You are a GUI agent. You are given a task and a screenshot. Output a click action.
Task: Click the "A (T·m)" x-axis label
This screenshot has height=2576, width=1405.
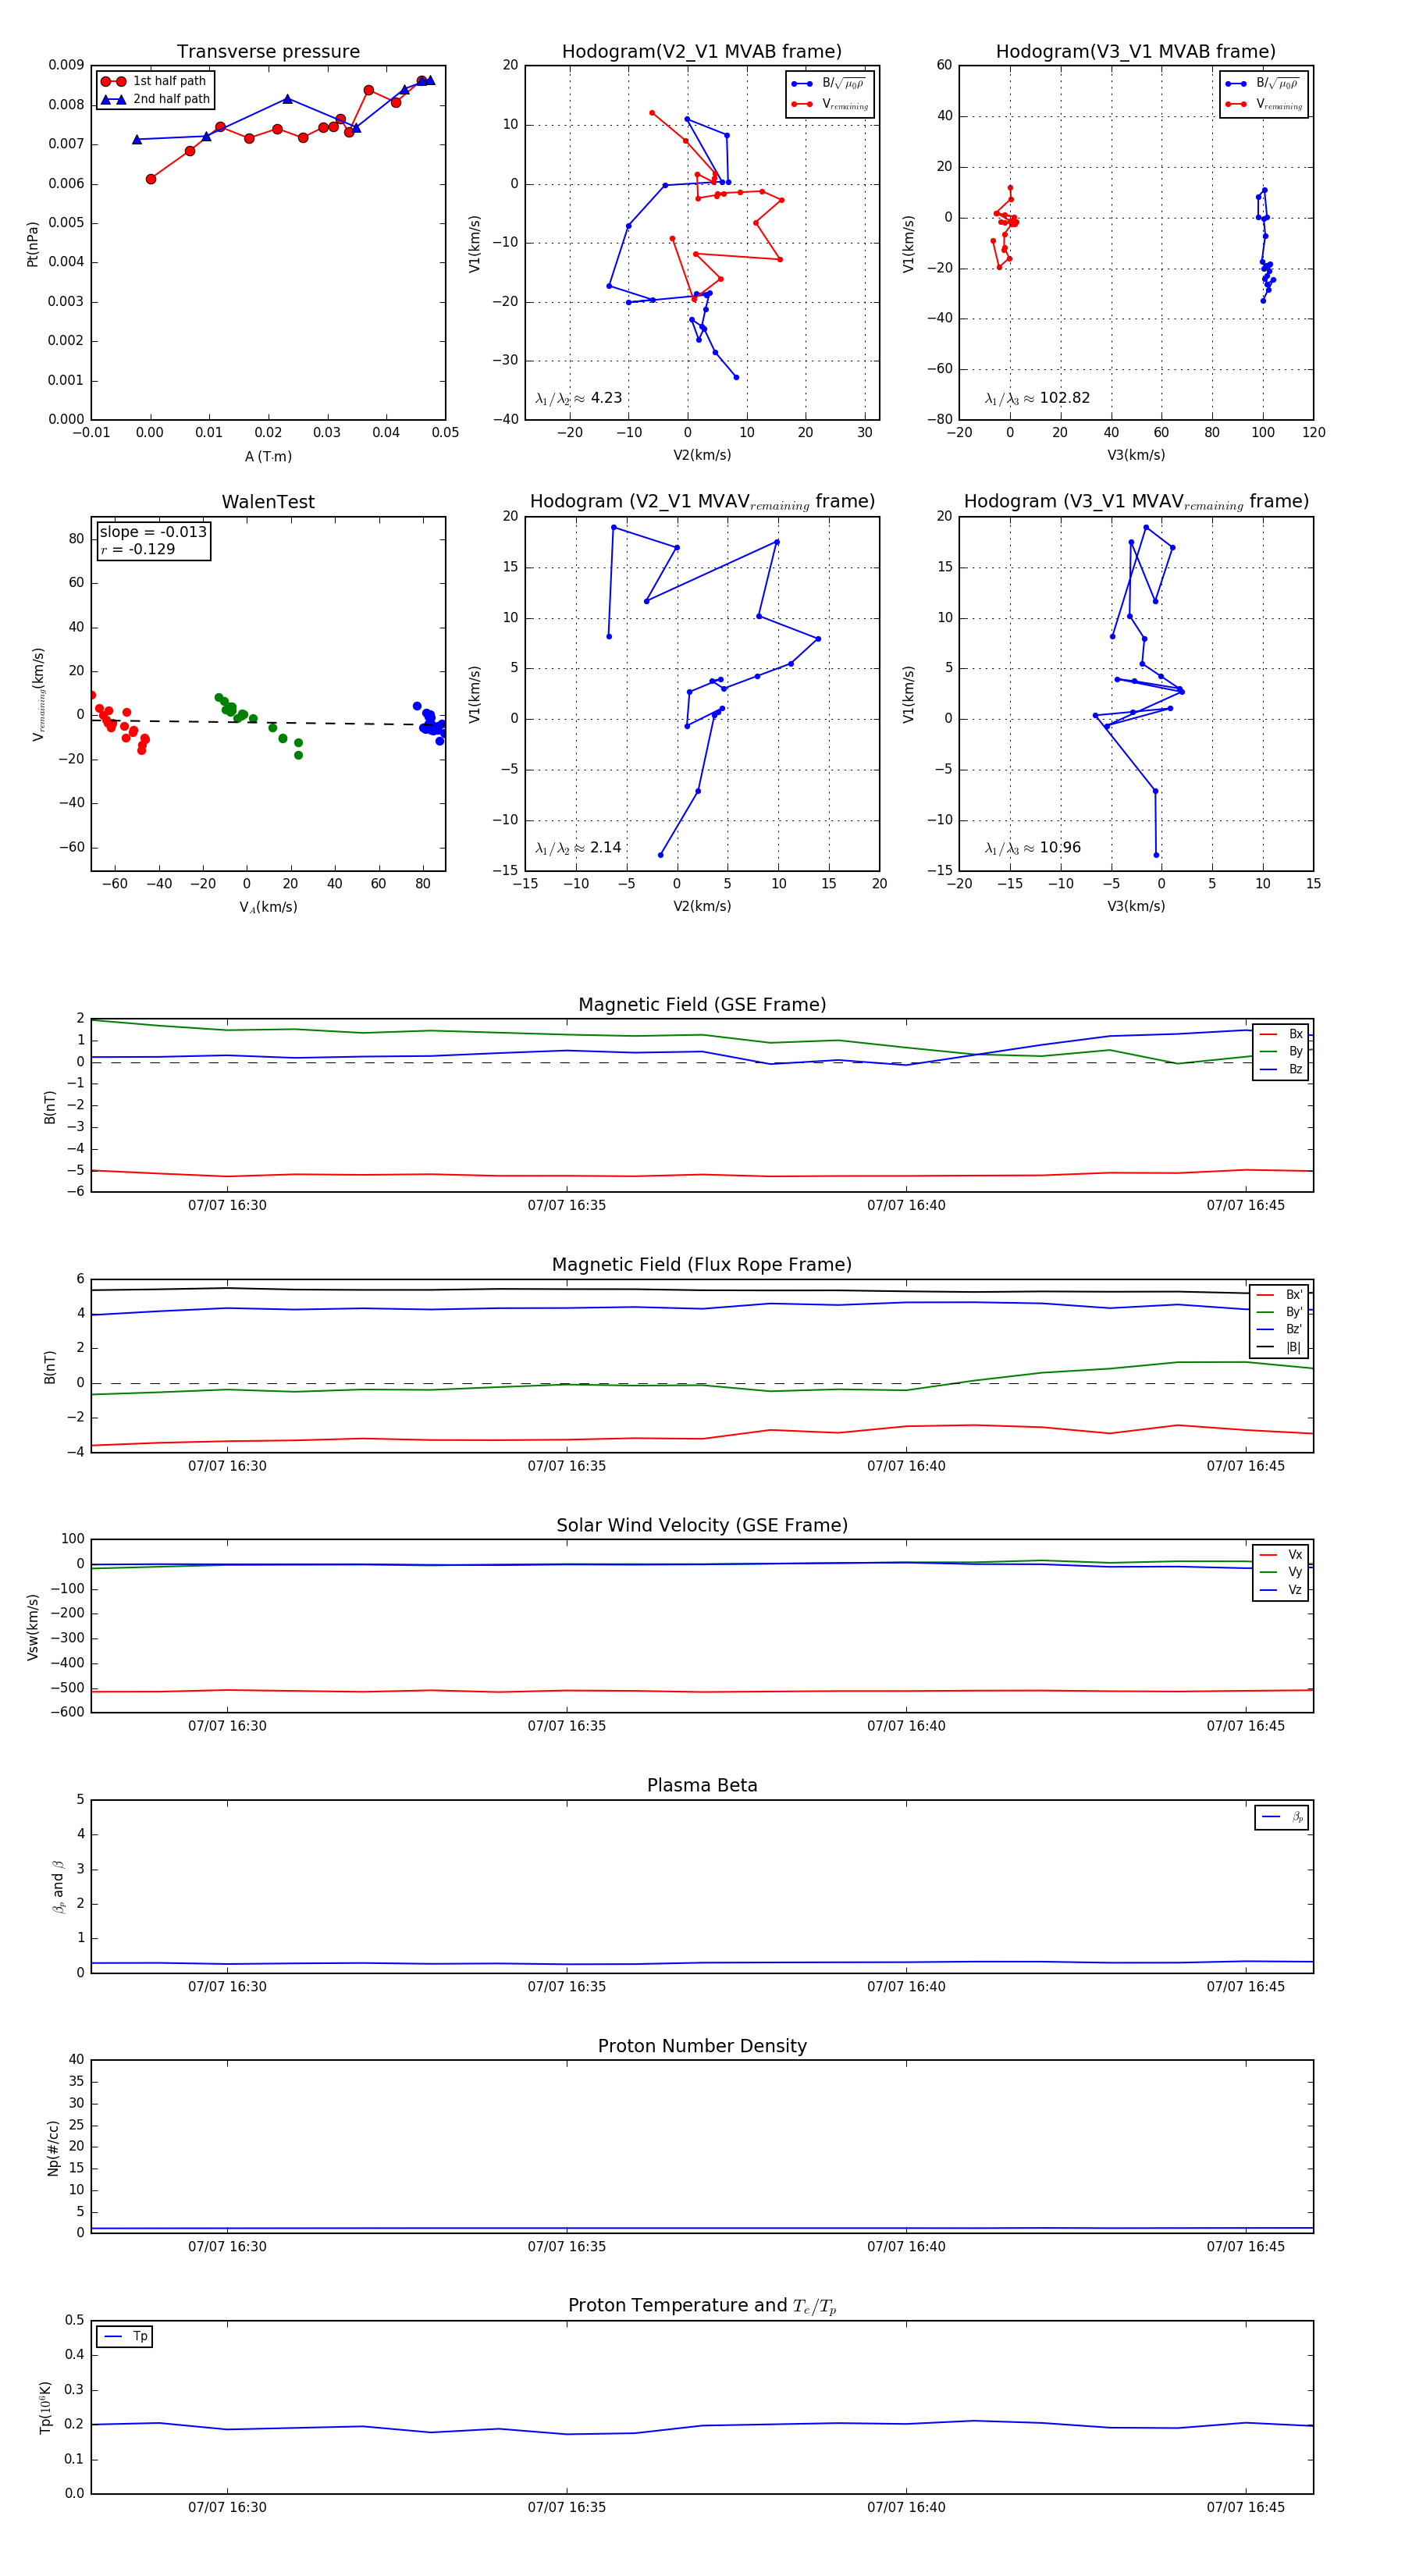click(268, 456)
